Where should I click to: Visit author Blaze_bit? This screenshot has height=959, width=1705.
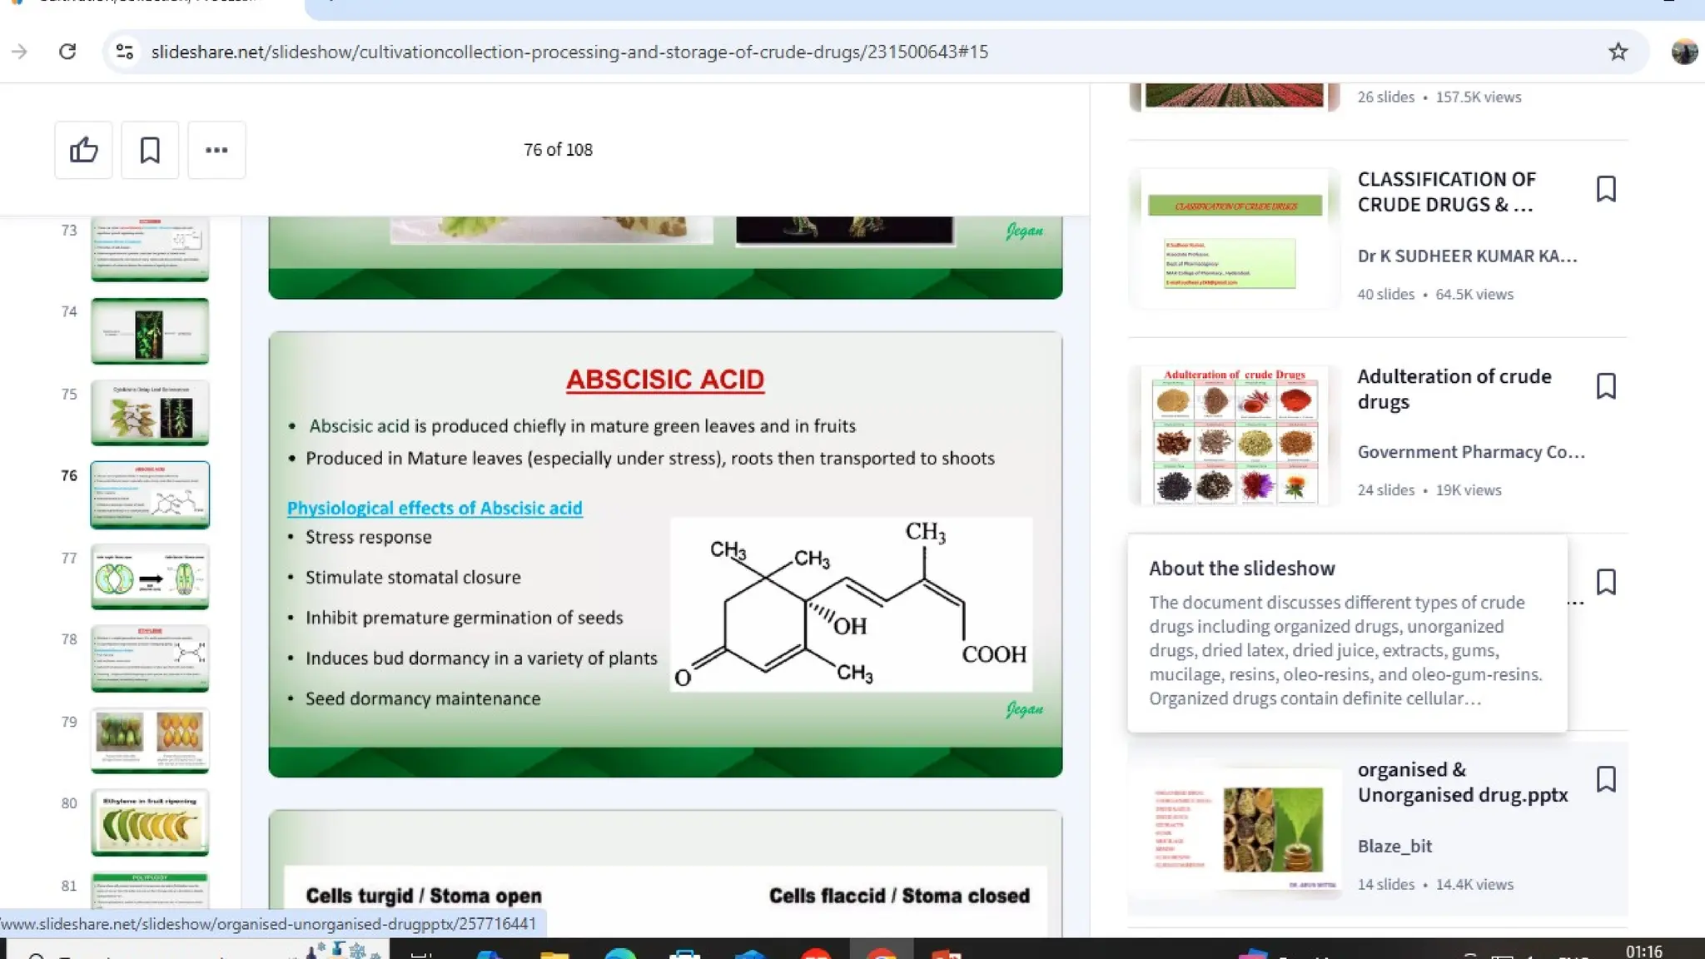1394,846
